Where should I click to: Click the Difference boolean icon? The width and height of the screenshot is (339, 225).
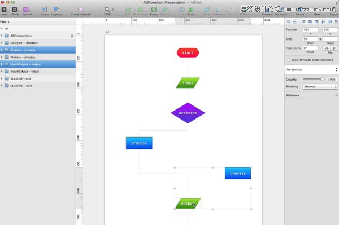(x=246, y=10)
